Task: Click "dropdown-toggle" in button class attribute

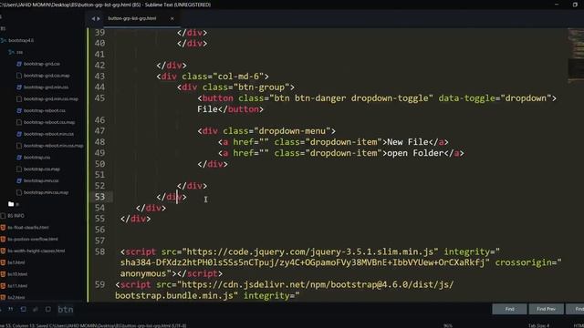Action: coord(390,98)
